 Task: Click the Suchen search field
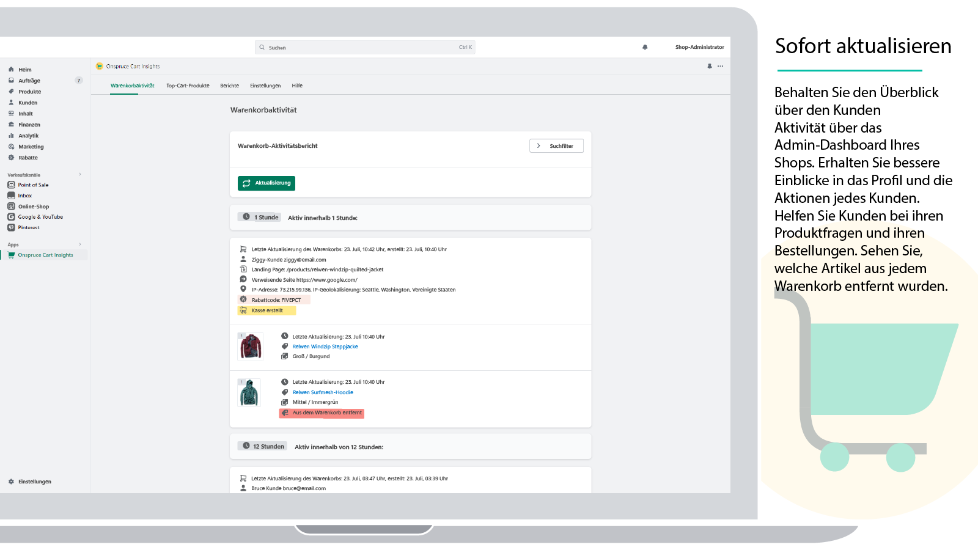click(365, 47)
